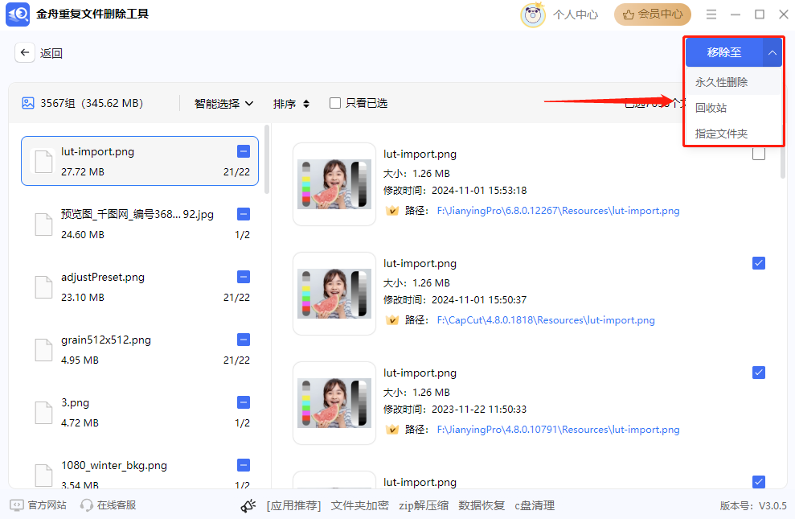Toggle selection for grain512x512.png group

243,340
